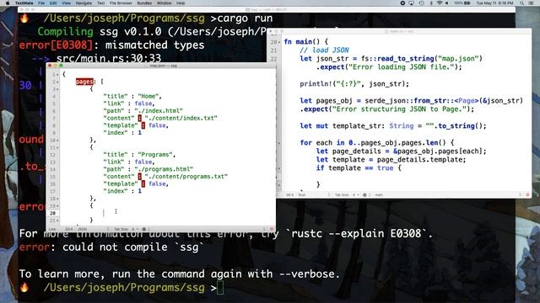This screenshot has width=540, height=303.
Task: Open JSON language selector in map.json status bar
Action: point(92,229)
